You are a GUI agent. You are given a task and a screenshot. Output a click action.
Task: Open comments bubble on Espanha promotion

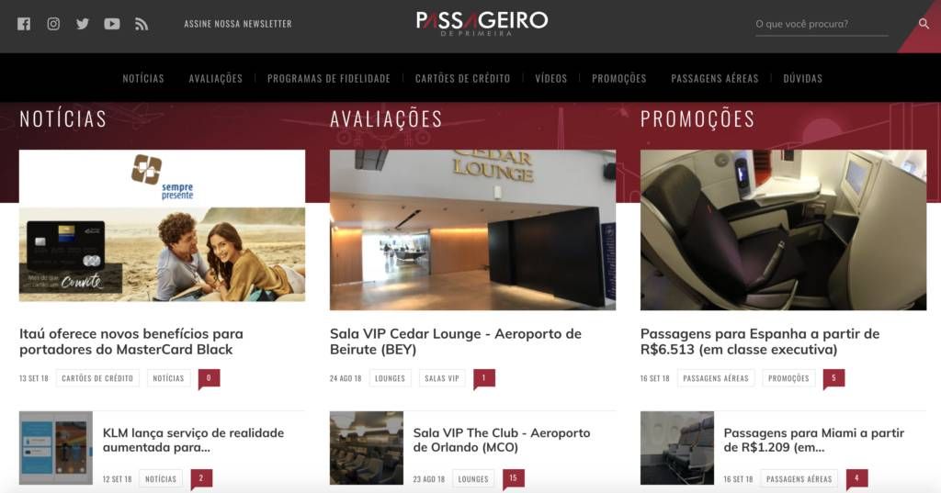coord(833,378)
